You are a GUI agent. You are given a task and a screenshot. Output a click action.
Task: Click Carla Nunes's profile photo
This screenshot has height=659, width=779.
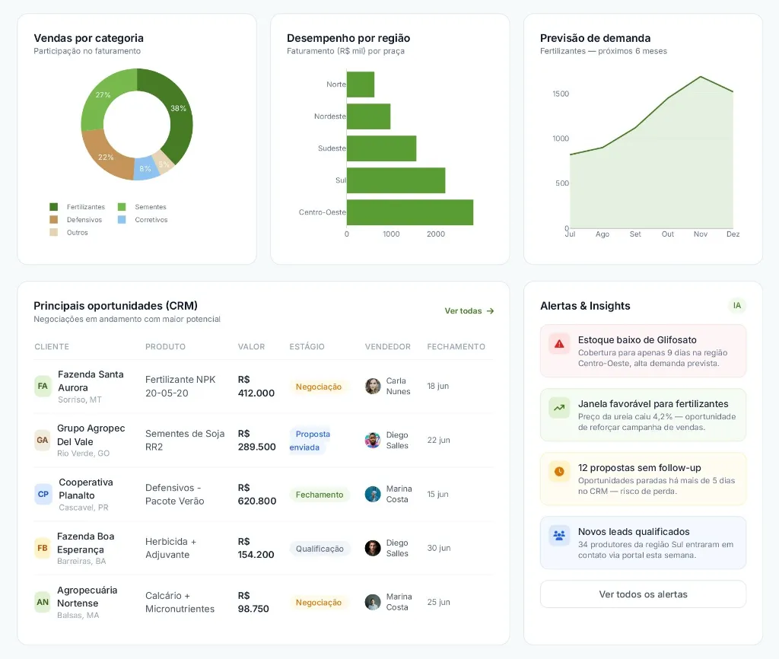(x=373, y=386)
